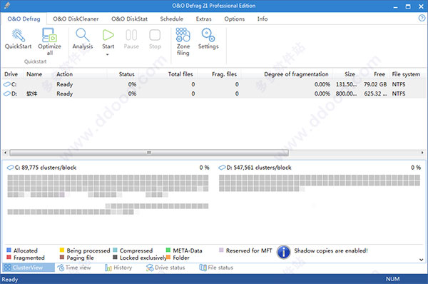Click the C: 89,775 clusters/block label
Screen dimensions: 428x284
click(x=46, y=168)
